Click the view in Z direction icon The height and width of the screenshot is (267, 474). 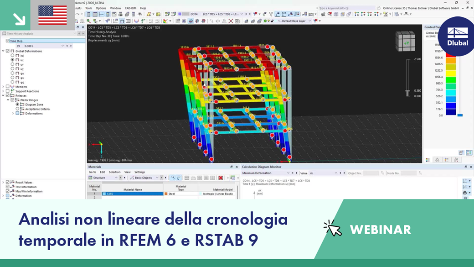tap(370, 14)
